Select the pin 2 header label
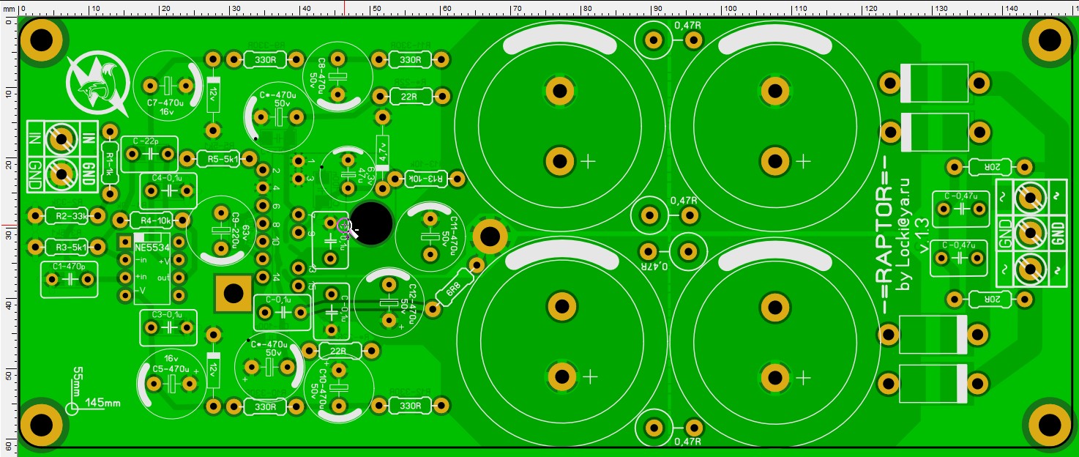The width and height of the screenshot is (1079, 457). (275, 171)
